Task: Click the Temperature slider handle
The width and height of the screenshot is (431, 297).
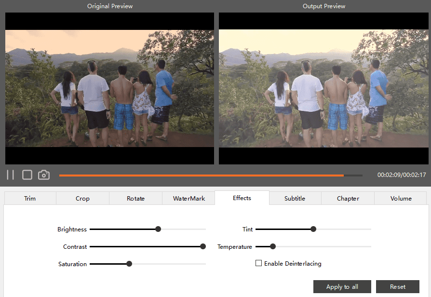Action: [273, 246]
